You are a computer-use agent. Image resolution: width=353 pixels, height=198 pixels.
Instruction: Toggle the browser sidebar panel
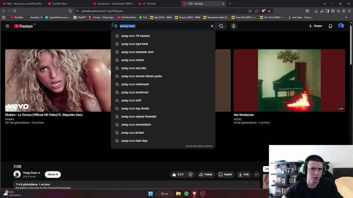327,11
